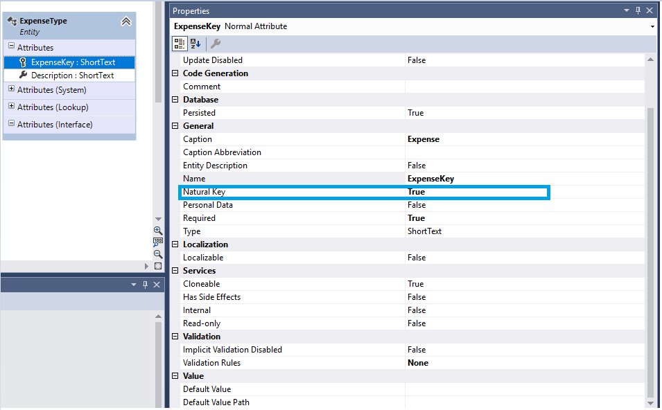Collapse the Value category

tap(175, 376)
